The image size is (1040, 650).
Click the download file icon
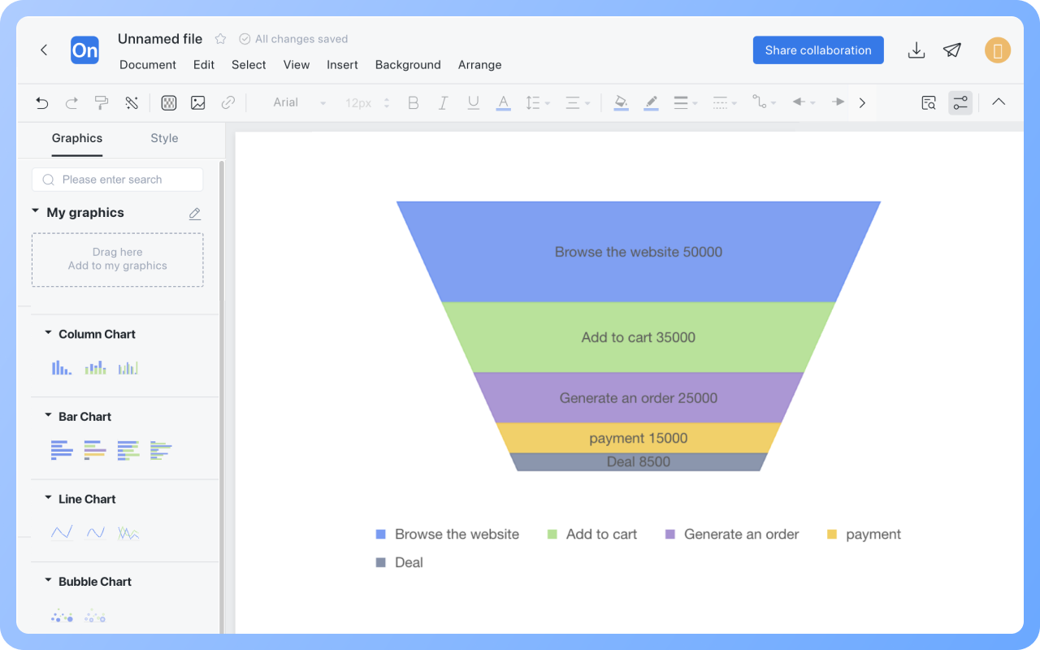click(916, 50)
